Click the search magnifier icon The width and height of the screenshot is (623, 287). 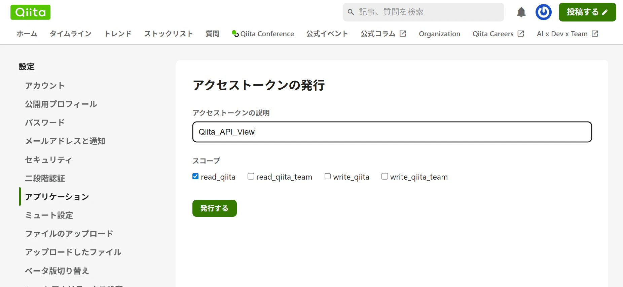pyautogui.click(x=351, y=12)
